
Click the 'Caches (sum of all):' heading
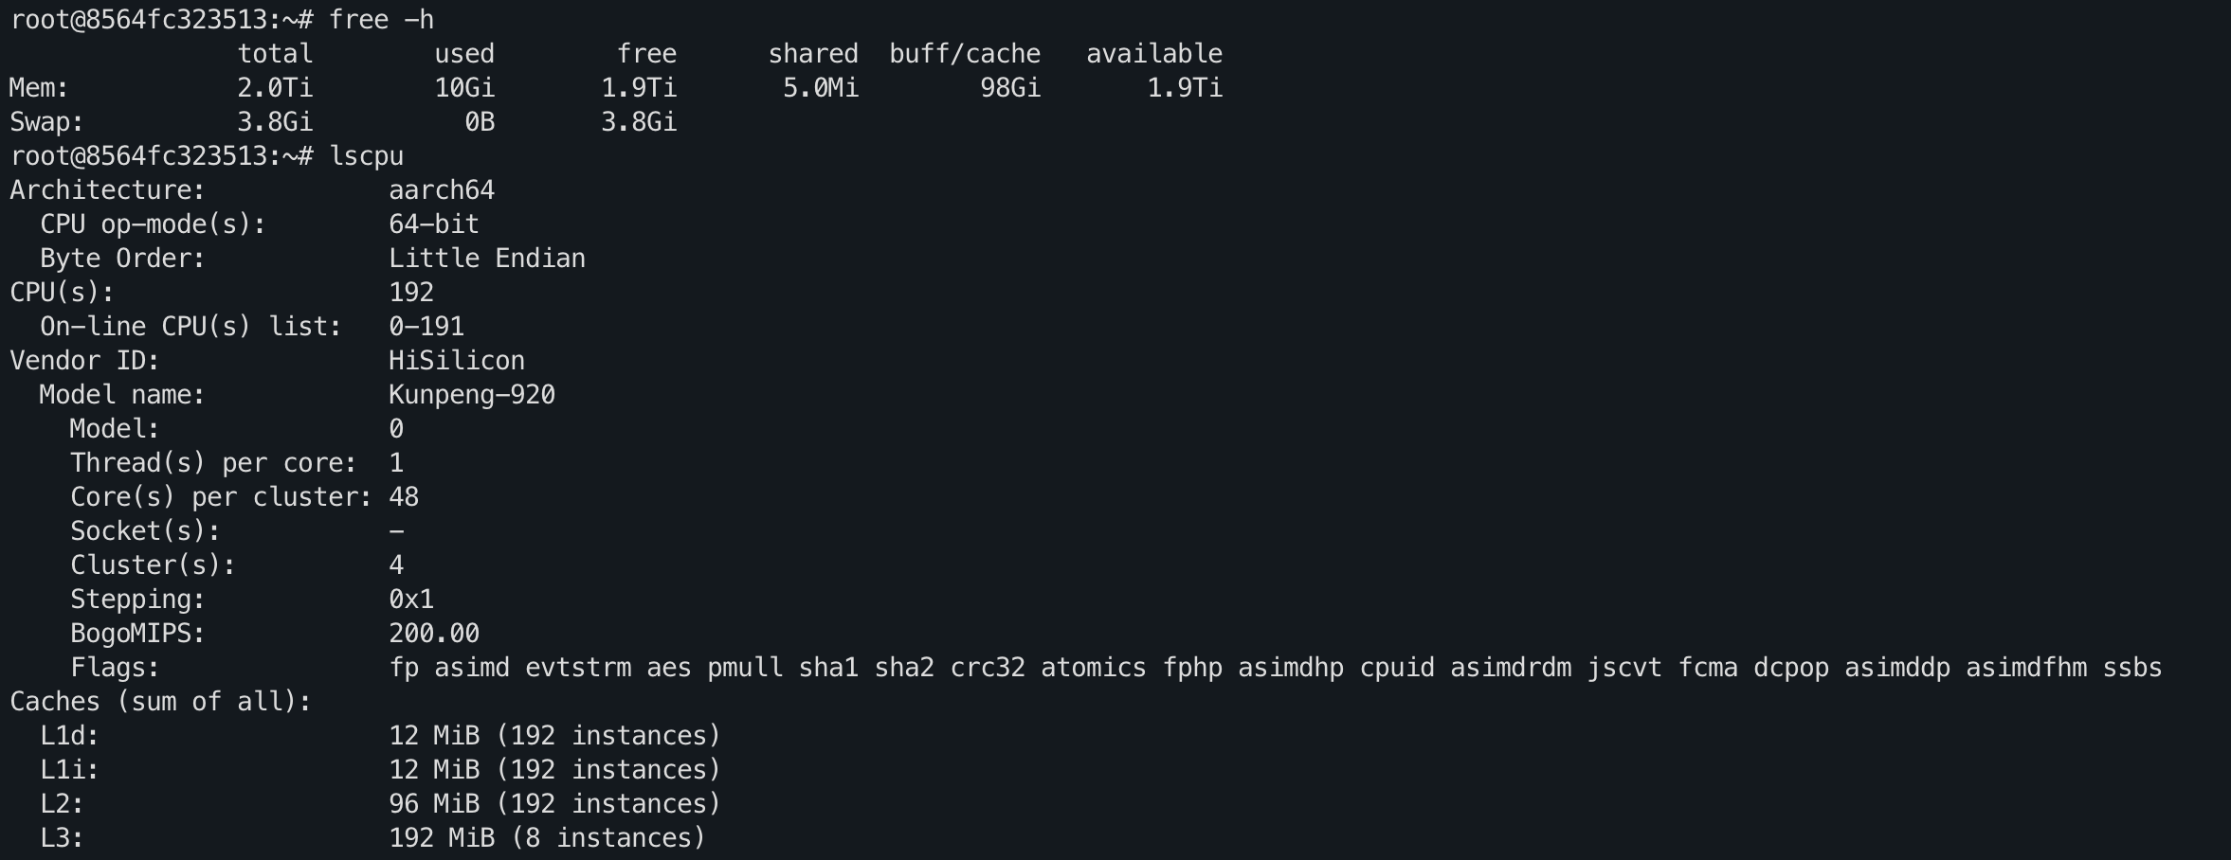161,702
